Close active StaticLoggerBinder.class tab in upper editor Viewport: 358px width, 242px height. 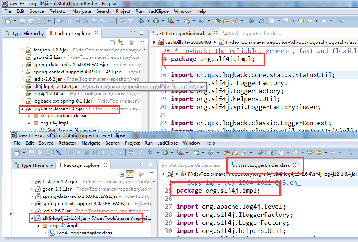pyautogui.click(x=216, y=33)
